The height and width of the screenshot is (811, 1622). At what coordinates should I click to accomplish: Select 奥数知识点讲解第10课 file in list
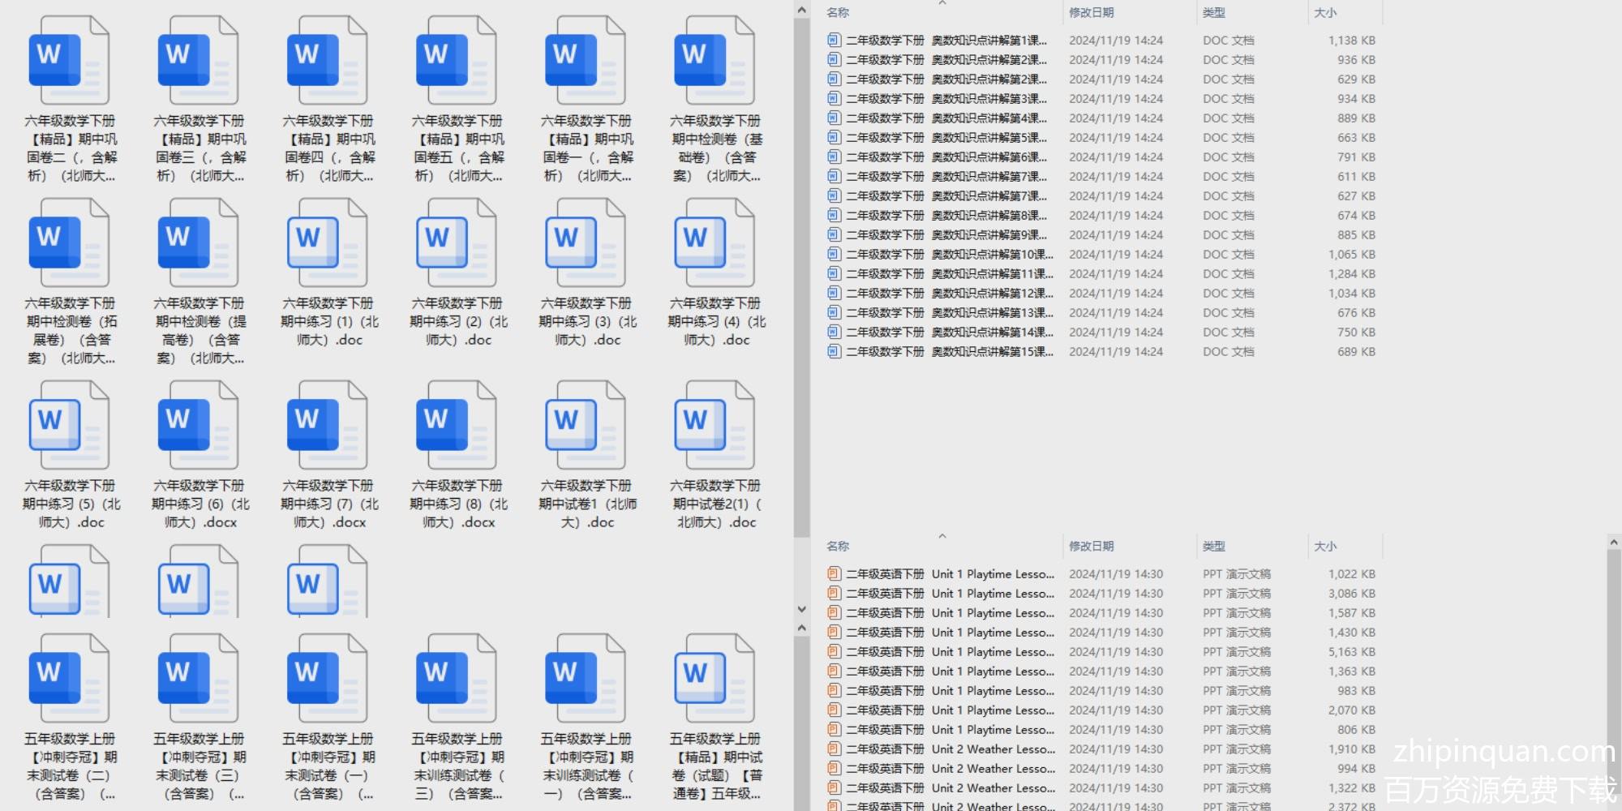tap(949, 255)
